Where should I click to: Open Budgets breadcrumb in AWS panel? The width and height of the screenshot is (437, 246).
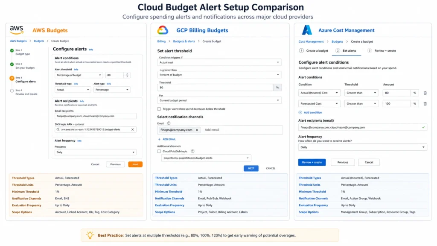click(x=39, y=41)
